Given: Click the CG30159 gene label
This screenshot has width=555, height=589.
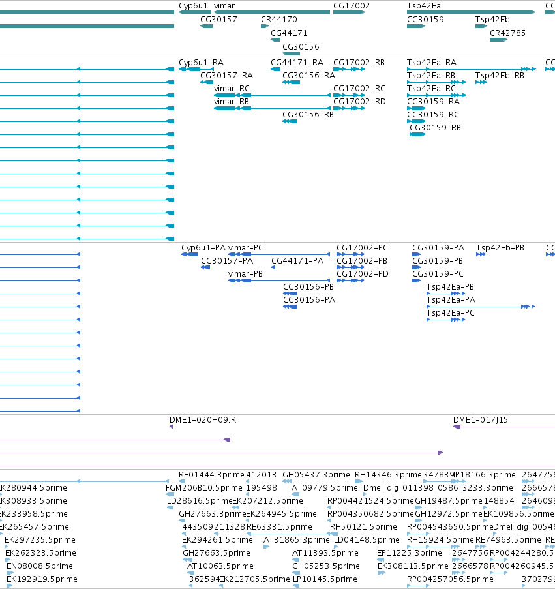Looking at the screenshot, I should point(425,20).
